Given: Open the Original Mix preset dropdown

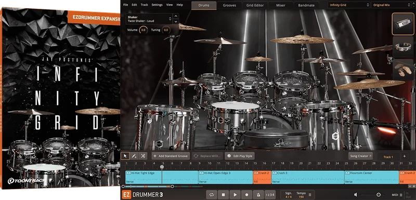Looking at the screenshot, I should 392,5.
